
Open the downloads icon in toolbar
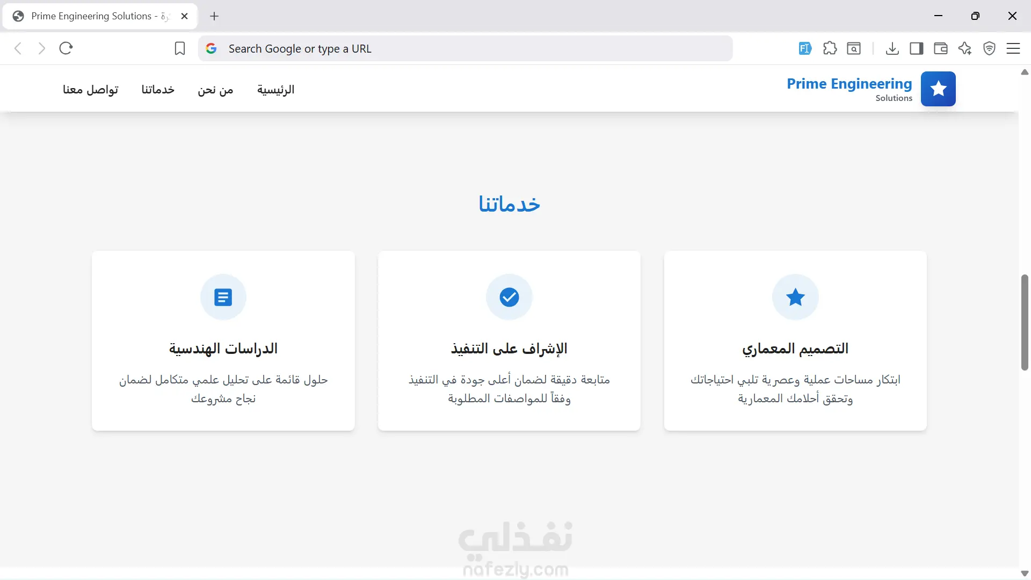pos(892,49)
